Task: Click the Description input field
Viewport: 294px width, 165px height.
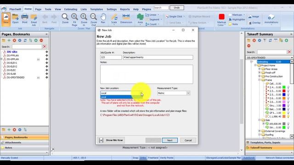Action: [158, 57]
